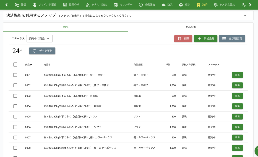This screenshot has width=258, height=157.
Task: Click 編集 for product 0006
Action: point(237,127)
